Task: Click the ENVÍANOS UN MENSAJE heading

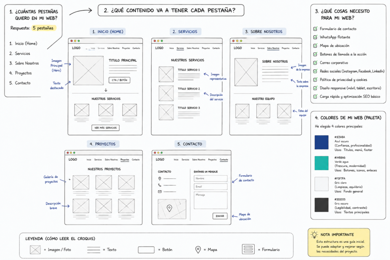Action: pyautogui.click(x=206, y=172)
